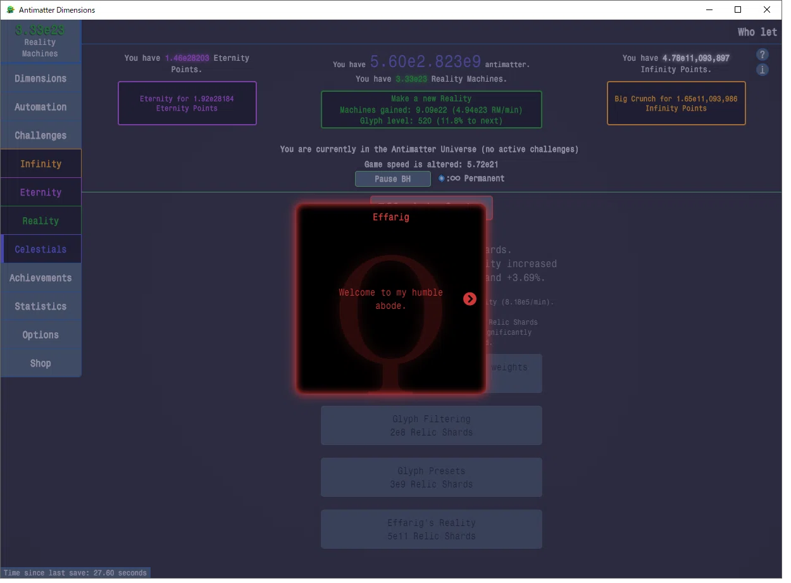Click the black hole Permanent indicator
Screen dimensions: 791x583
(471, 179)
